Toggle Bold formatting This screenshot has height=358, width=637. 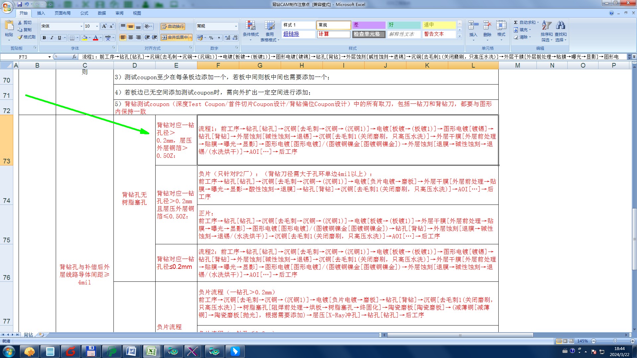point(44,38)
